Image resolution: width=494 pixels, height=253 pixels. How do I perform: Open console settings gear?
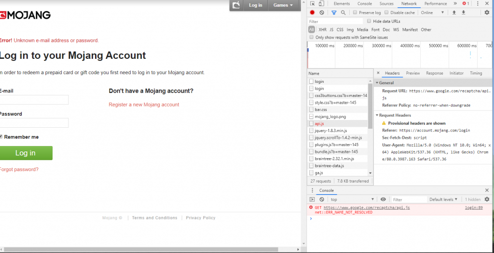[487, 200]
